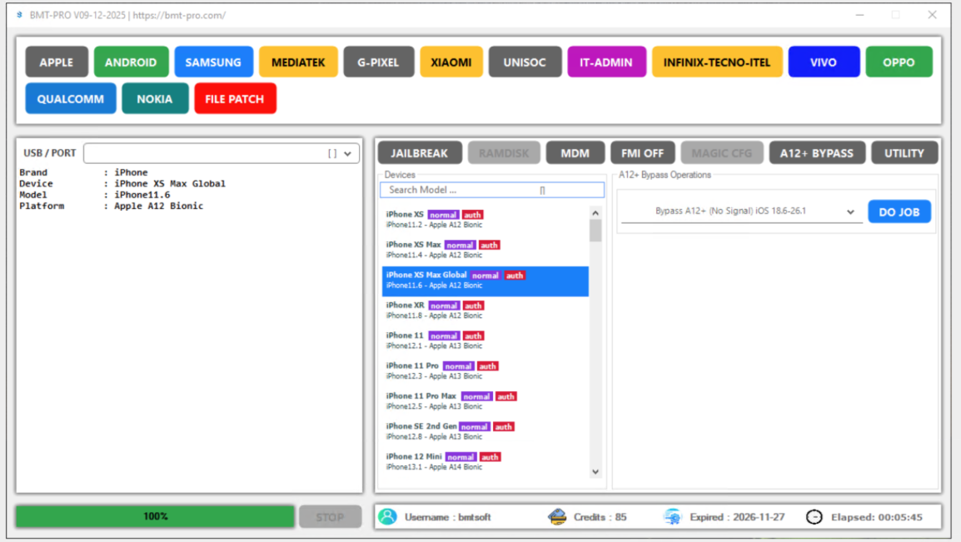961x542 pixels.
Task: Click normal tag on iPhone 11 row
Action: 444,336
